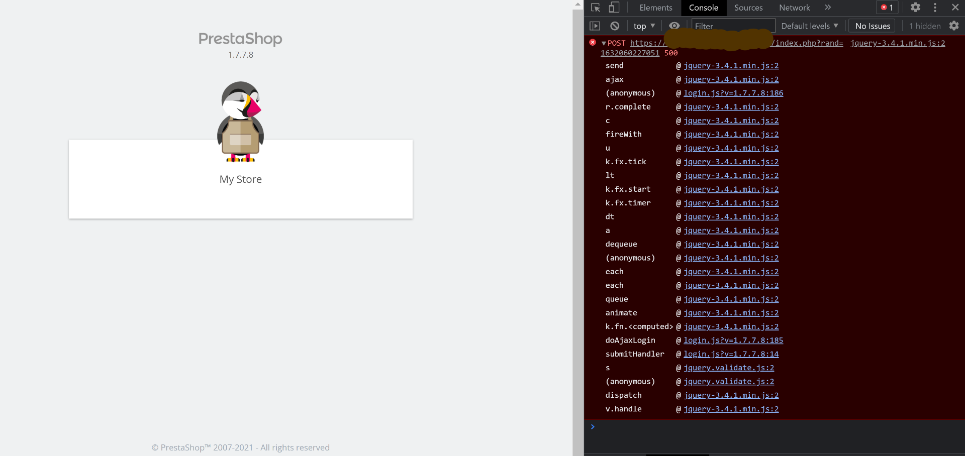This screenshot has width=965, height=456.
Task: Switch to the Network tab
Action: pos(795,8)
